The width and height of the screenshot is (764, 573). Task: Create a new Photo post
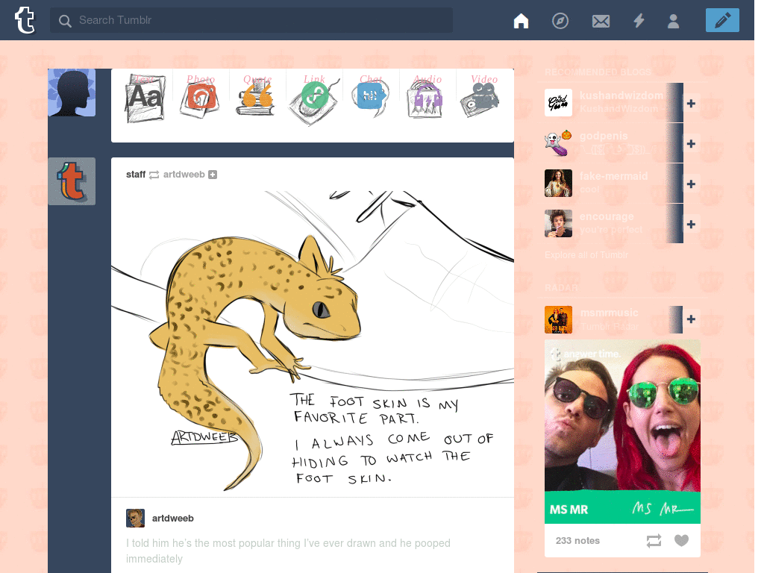200,98
